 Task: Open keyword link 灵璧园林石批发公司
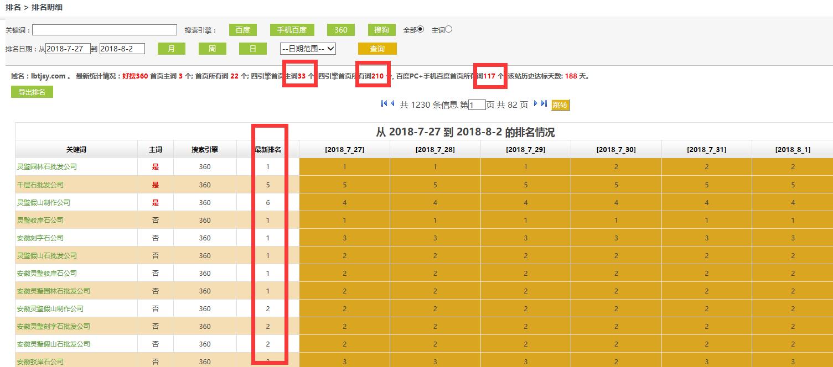pos(47,166)
